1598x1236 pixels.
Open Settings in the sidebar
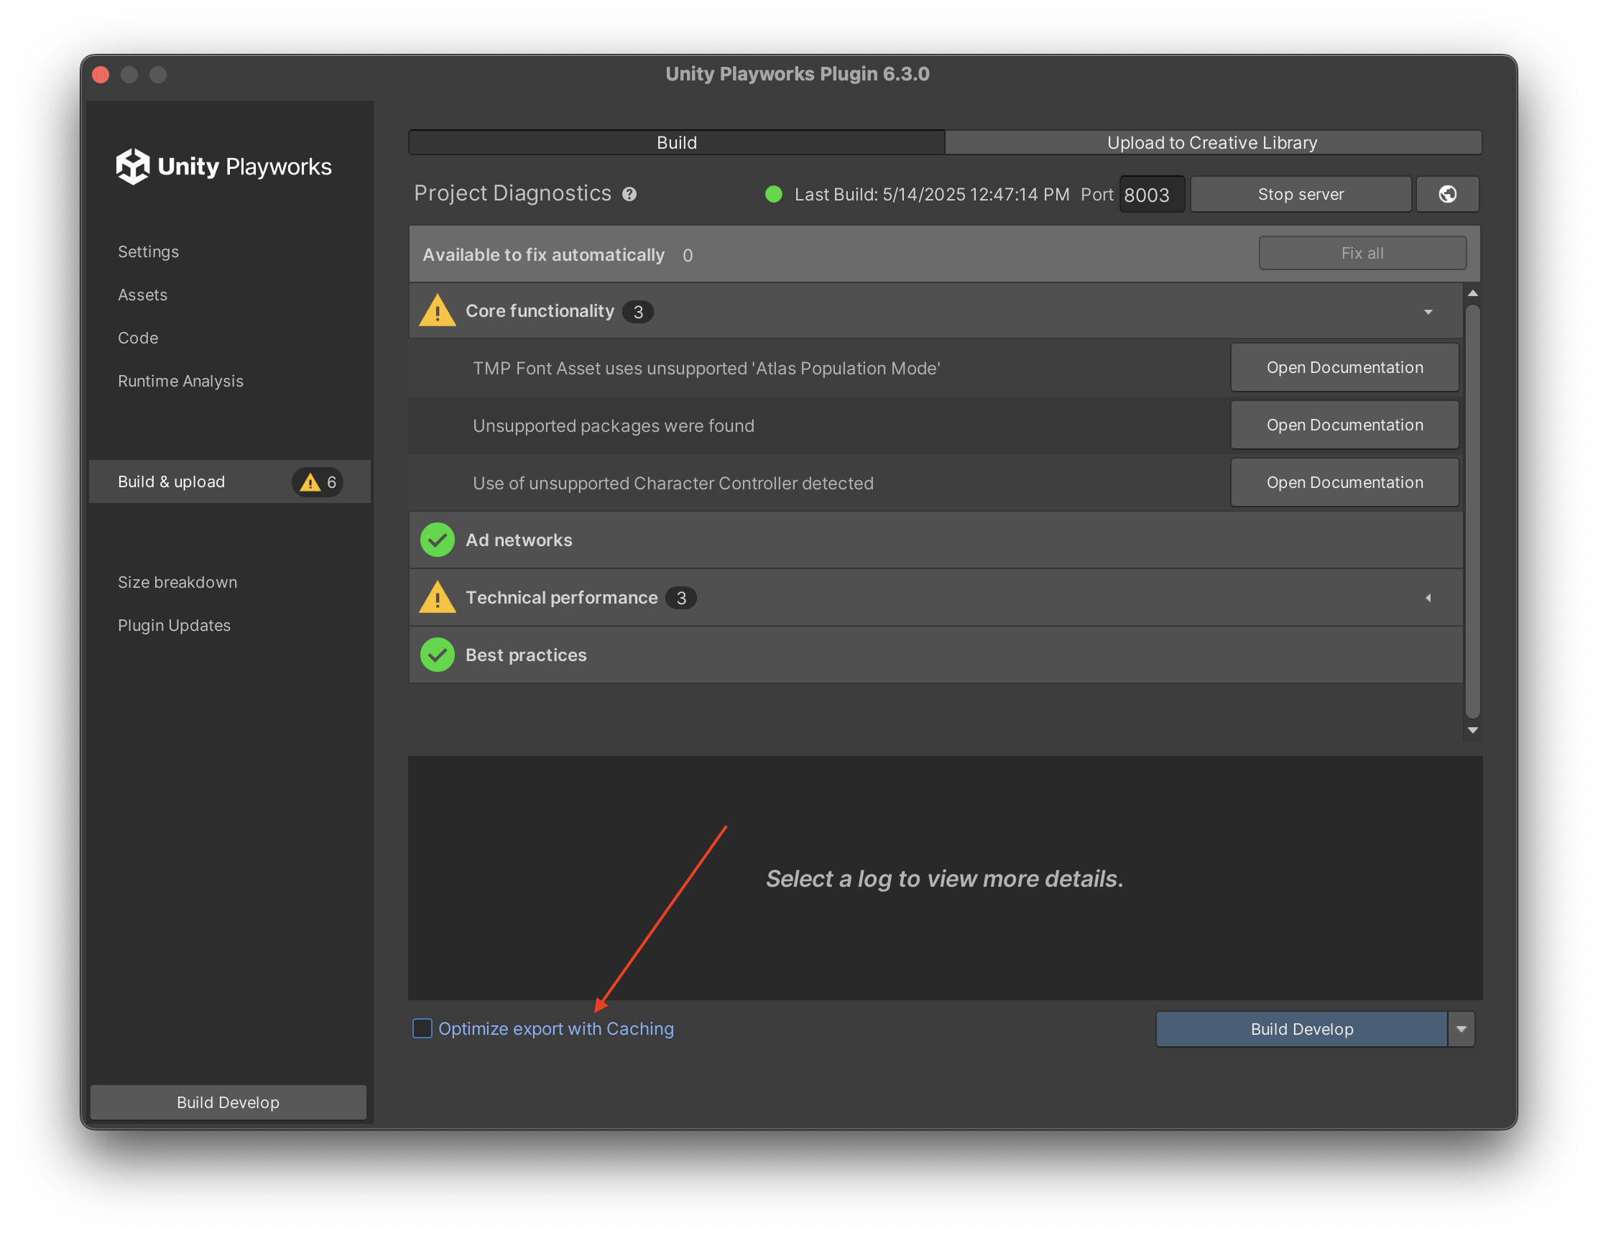tap(149, 252)
